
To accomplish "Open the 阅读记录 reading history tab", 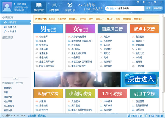I will (70, 7).
